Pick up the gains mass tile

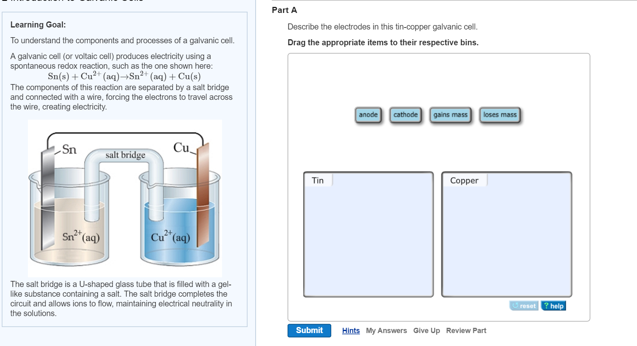pyautogui.click(x=450, y=114)
